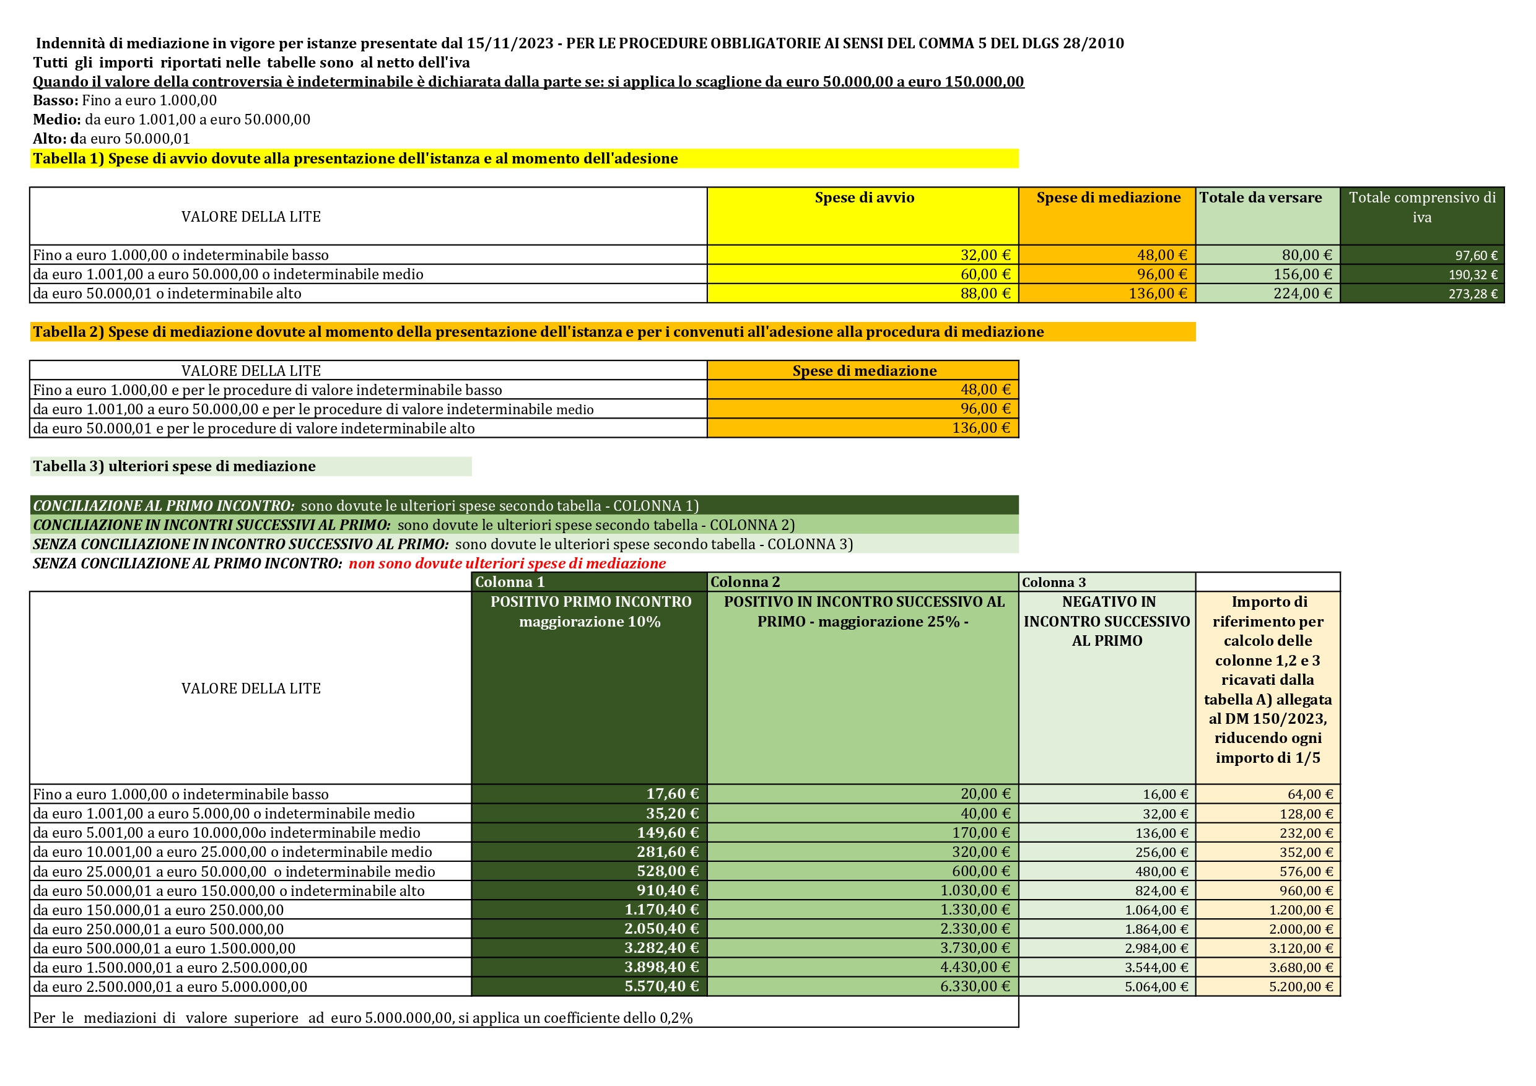Viewport: 1536px width, 1086px height.
Task: Click the 32,00 € spese di avvio cell
Action: pos(863,254)
